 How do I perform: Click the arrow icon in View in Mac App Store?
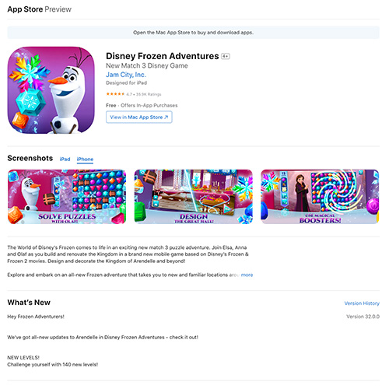[166, 117]
